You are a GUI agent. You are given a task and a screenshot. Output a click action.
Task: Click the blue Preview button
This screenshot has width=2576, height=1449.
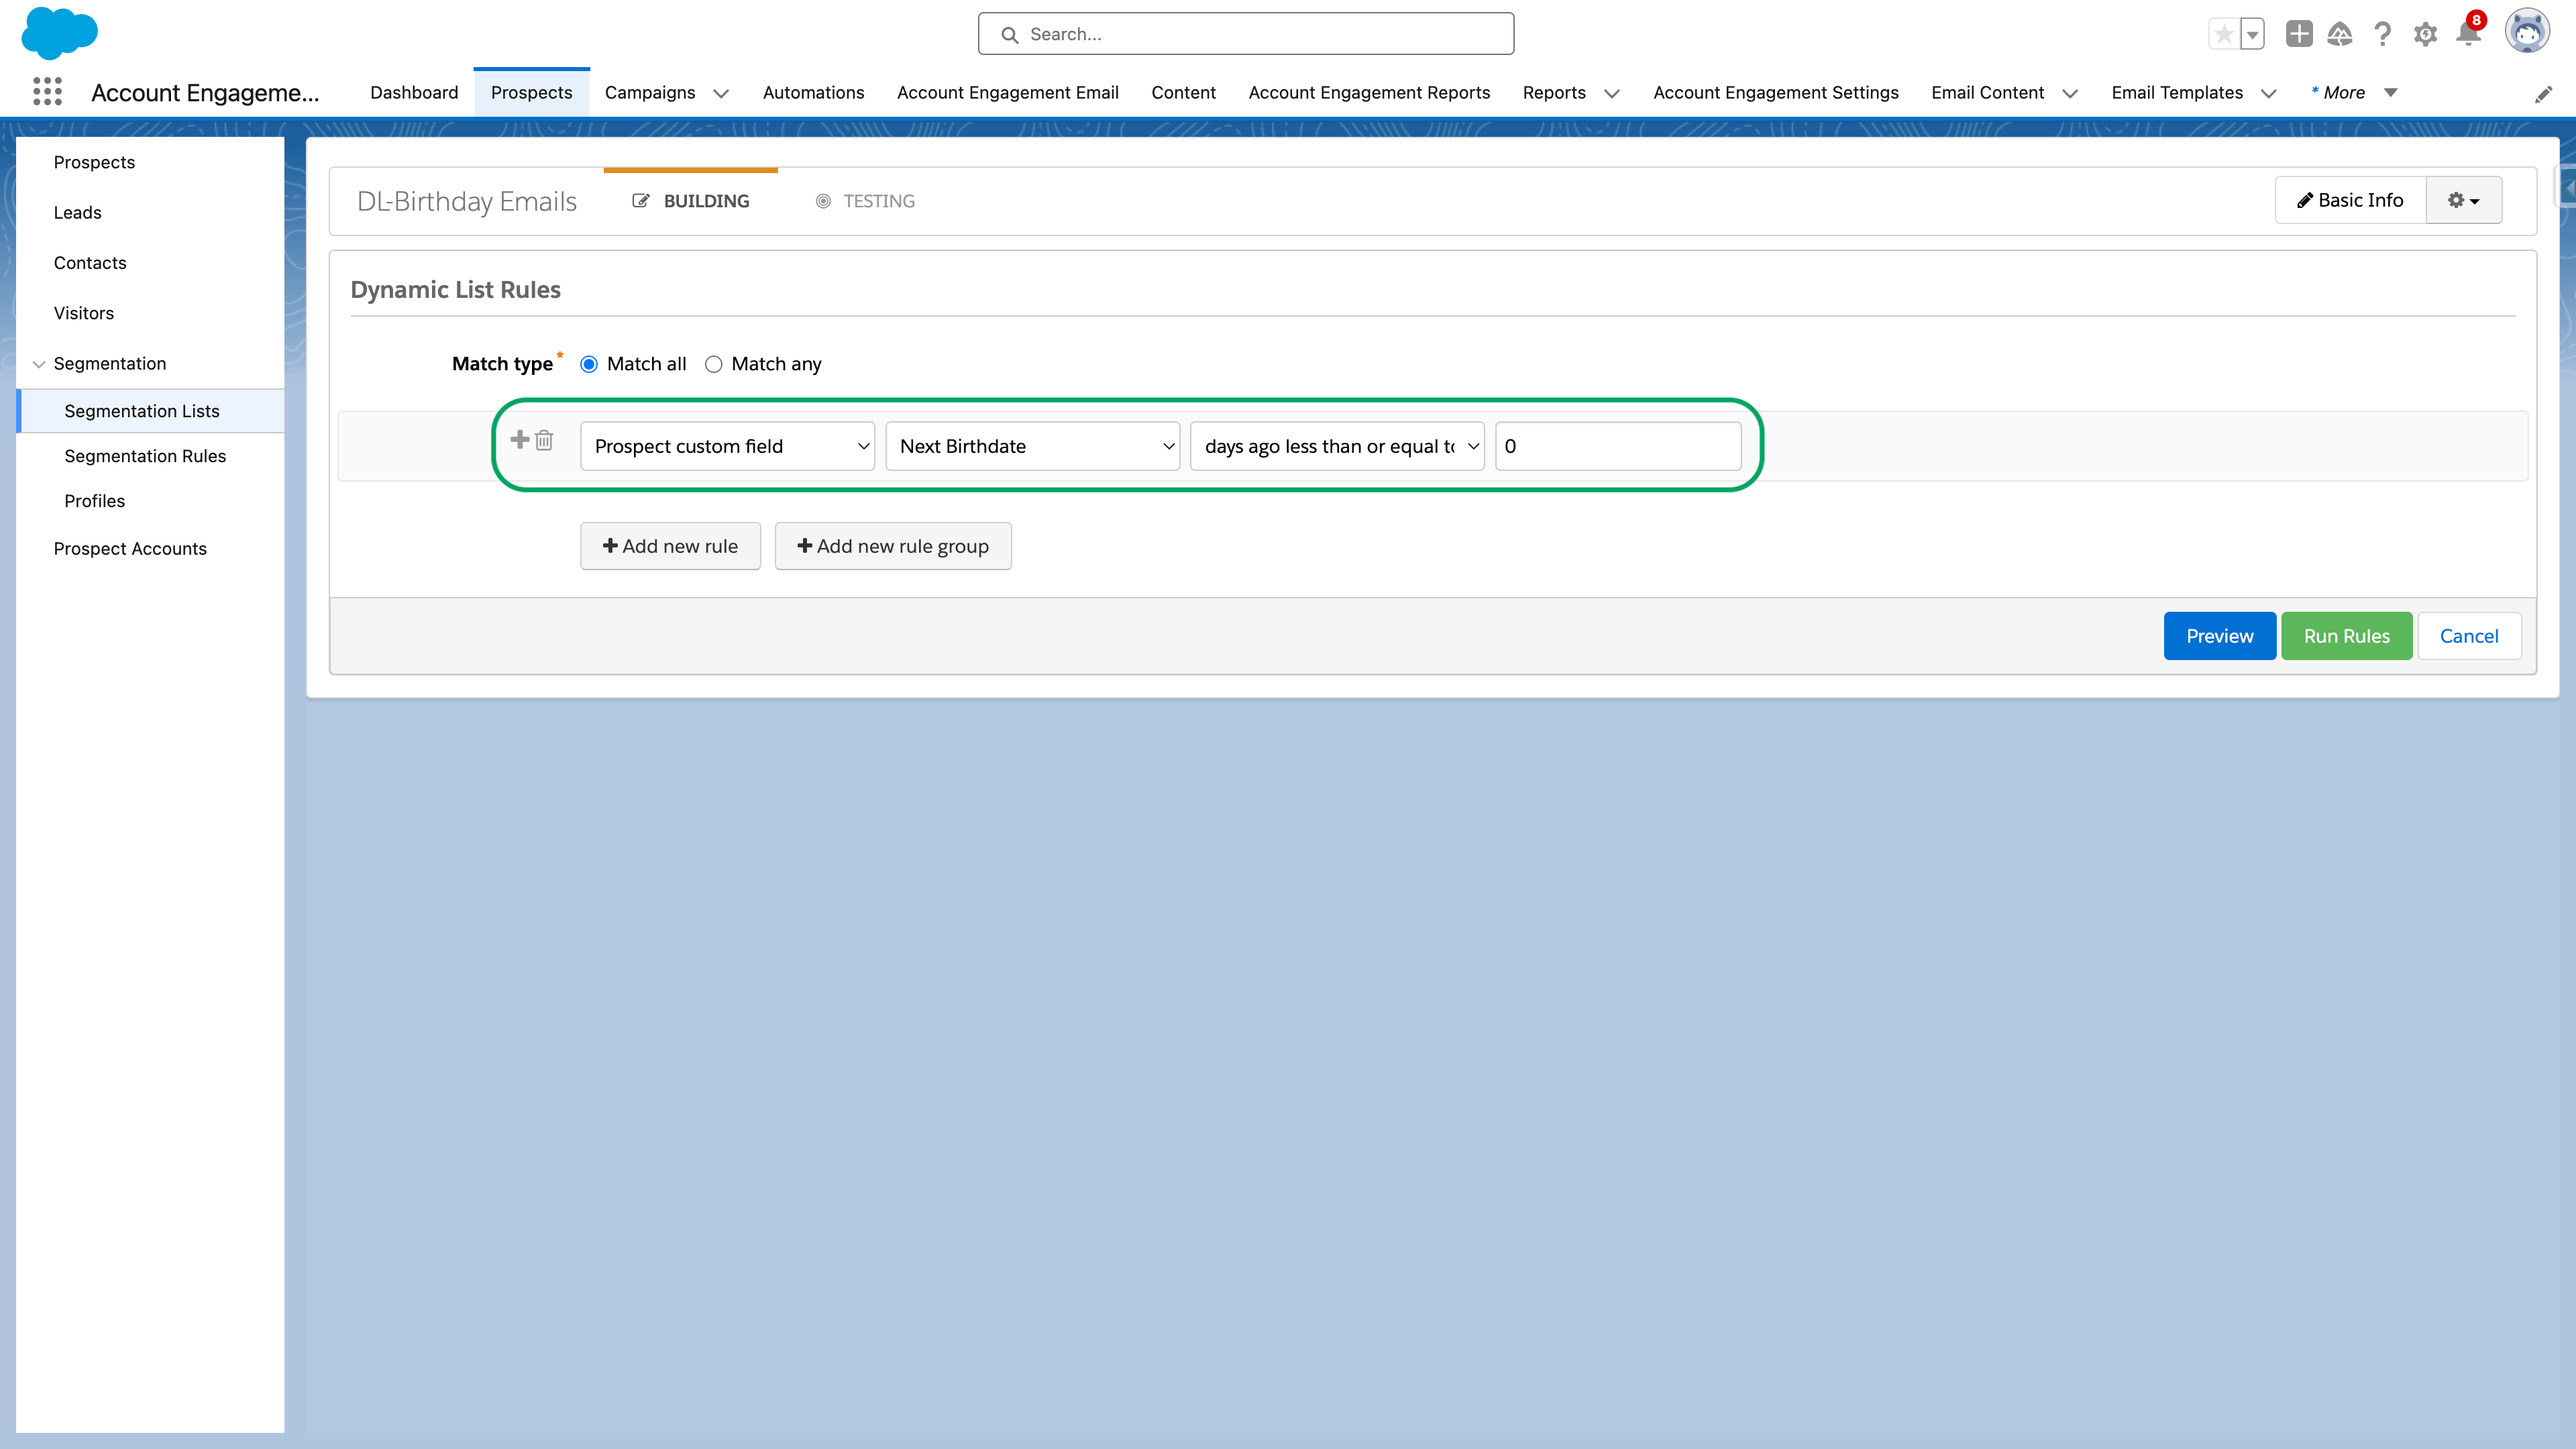[x=2219, y=636]
